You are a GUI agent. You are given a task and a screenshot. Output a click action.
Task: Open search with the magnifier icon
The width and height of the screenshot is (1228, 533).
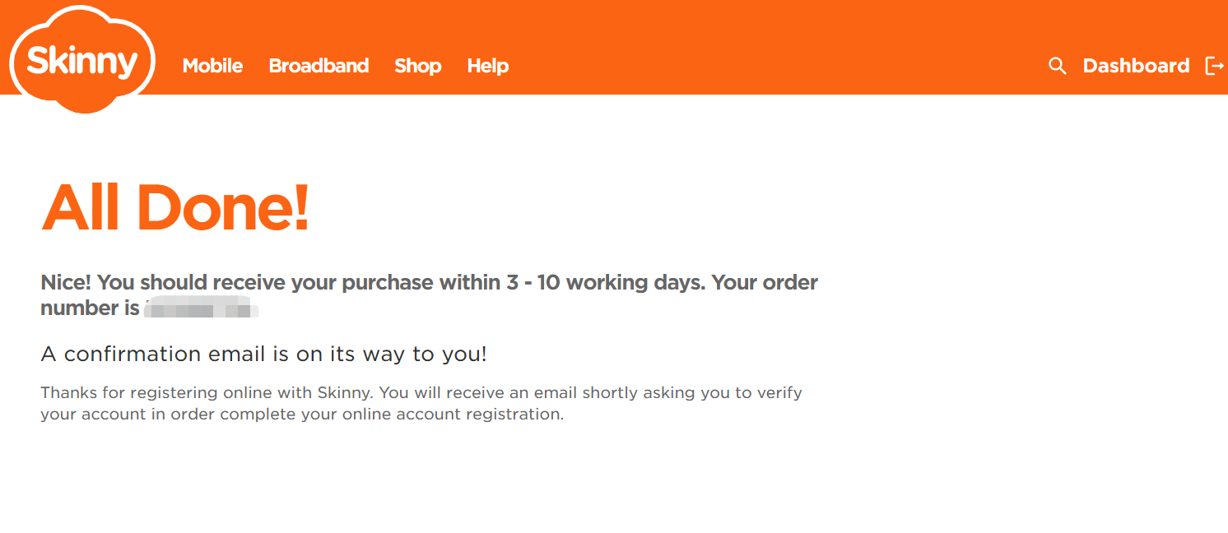pos(1057,66)
